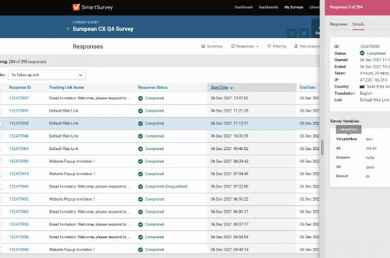
Task: Select the Voluptatibus survey variable row
Action: [x=360, y=139]
